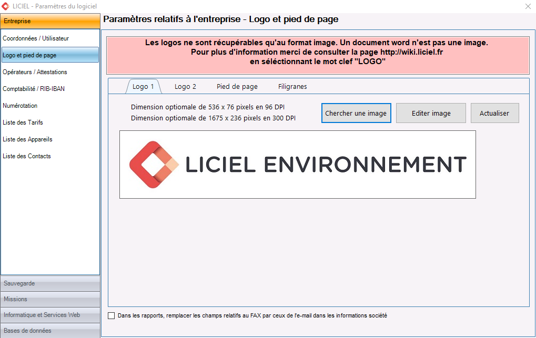Expand the Sauvegarde section
Viewport: 536px width, 338px height.
pos(50,283)
